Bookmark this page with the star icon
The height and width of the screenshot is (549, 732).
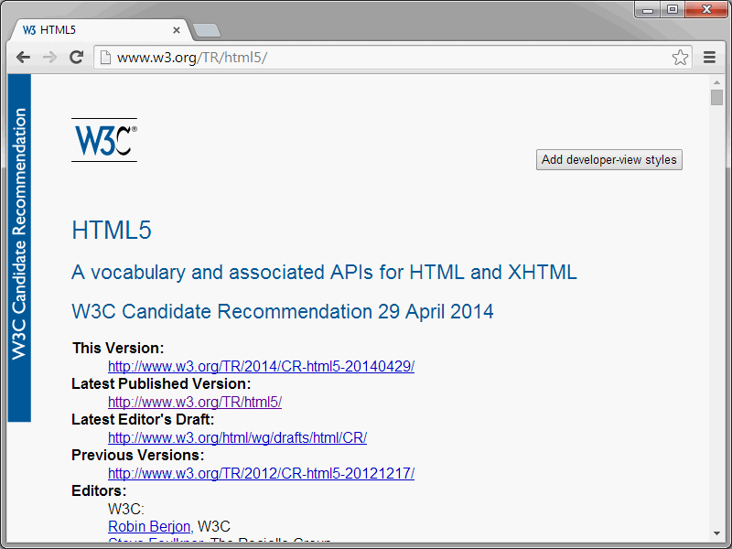coord(680,58)
